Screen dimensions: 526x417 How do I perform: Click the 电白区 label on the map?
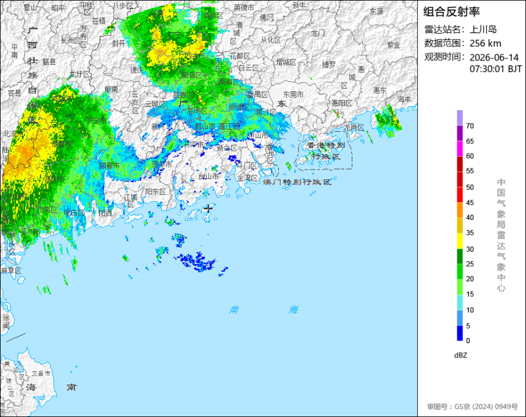tap(74, 212)
